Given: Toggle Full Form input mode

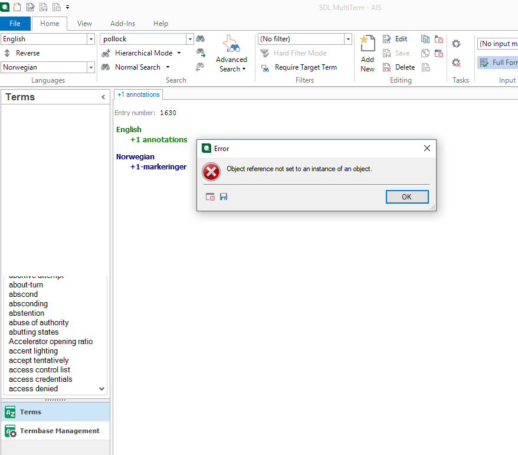Looking at the screenshot, I should tap(484, 63).
